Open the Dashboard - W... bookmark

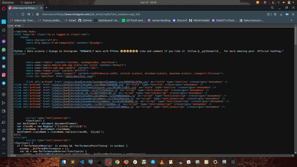(107, 20)
